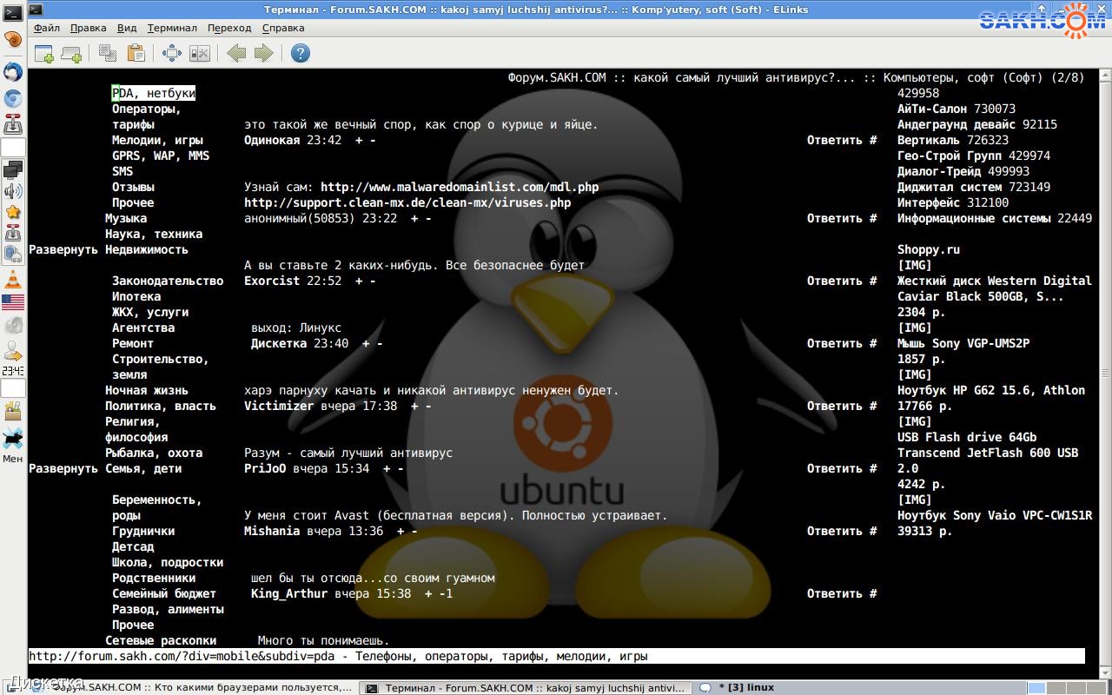The width and height of the screenshot is (1112, 695).
Task: Toggle fullscreen mode toolbar icon
Action: pos(172,54)
